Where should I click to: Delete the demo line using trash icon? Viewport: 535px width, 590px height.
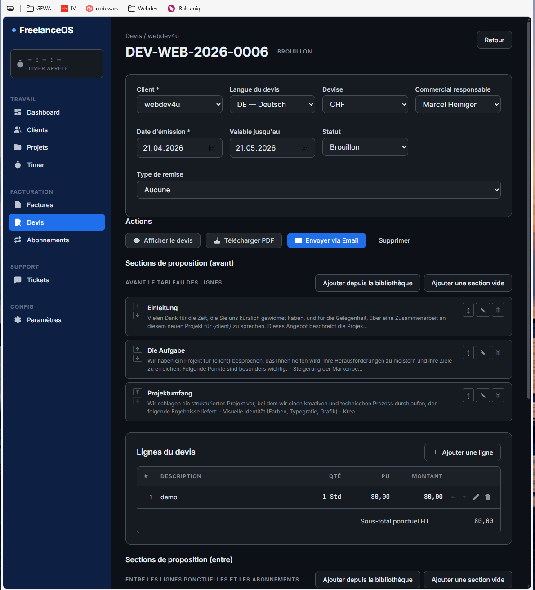pos(488,497)
